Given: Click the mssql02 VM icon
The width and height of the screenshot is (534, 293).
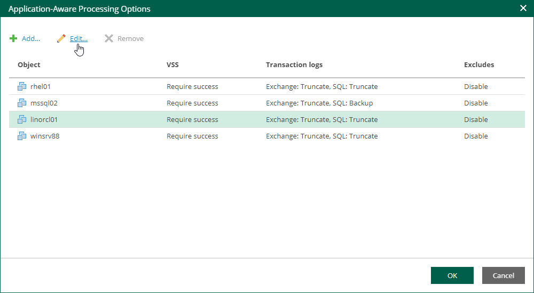Looking at the screenshot, I should coord(22,103).
